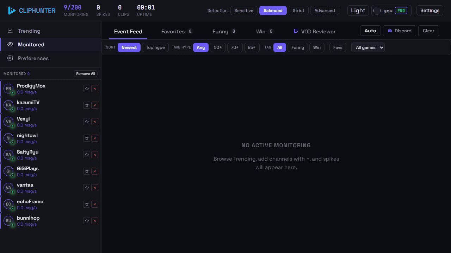This screenshot has height=253, width=451.
Task: Click the 00:01 uptime value
Action: point(146,7)
